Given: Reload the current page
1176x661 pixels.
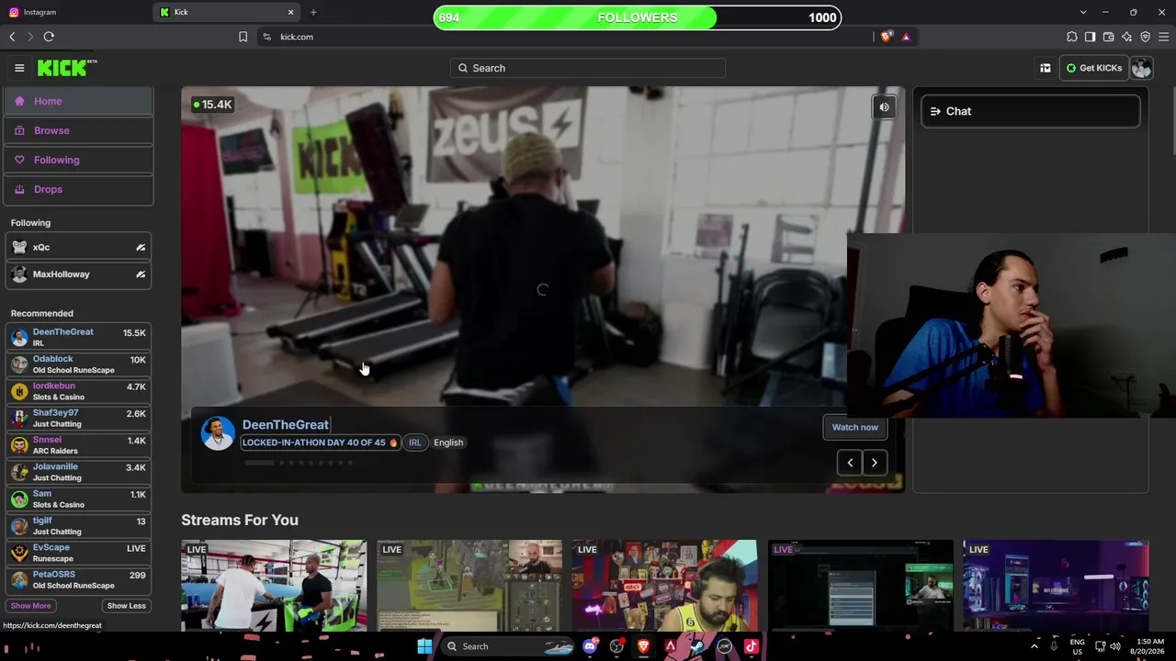Looking at the screenshot, I should [49, 37].
